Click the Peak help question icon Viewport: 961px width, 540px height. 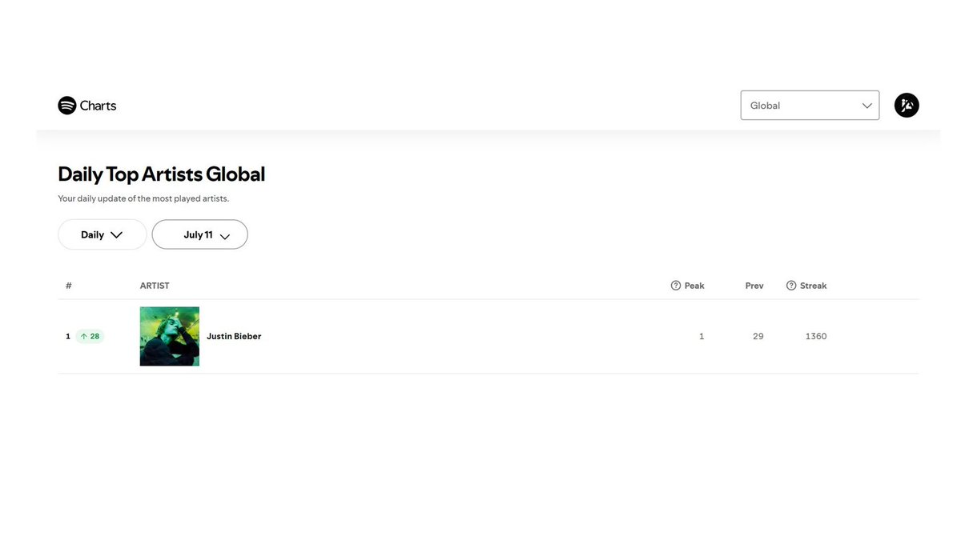coord(676,286)
